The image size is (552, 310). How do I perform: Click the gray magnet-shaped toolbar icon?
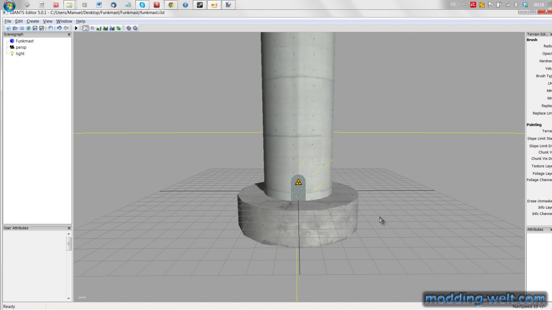pos(92,28)
